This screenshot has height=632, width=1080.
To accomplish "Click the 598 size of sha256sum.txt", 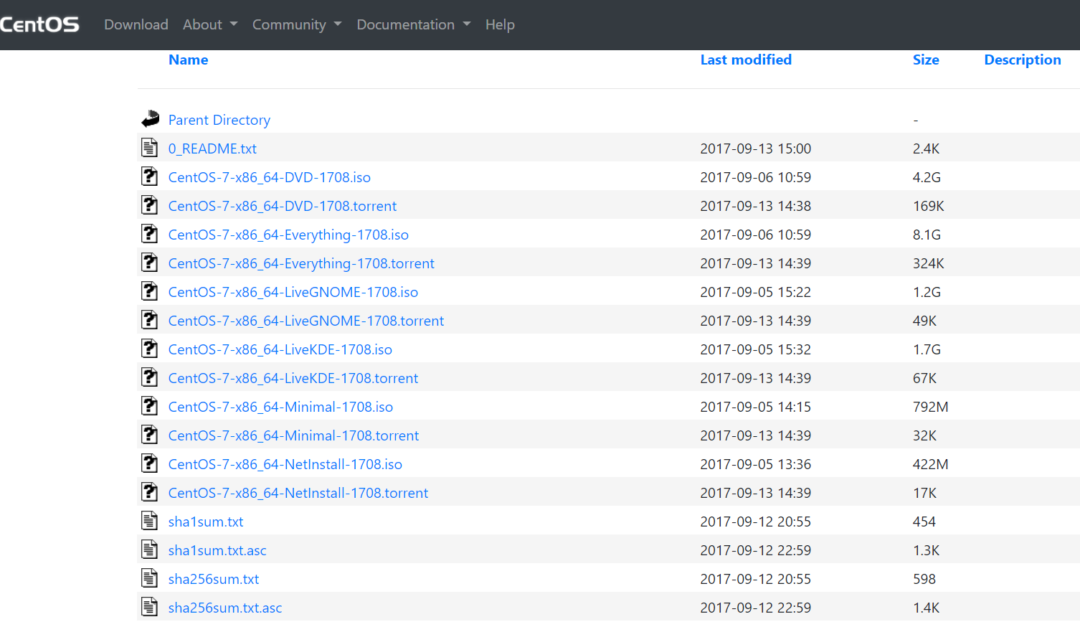I will click(924, 579).
